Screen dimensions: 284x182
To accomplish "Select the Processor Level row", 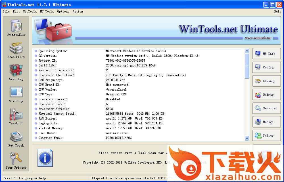I will [x=138, y=104].
